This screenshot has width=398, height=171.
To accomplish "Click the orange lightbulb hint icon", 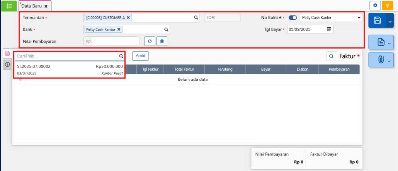I will 387,5.
